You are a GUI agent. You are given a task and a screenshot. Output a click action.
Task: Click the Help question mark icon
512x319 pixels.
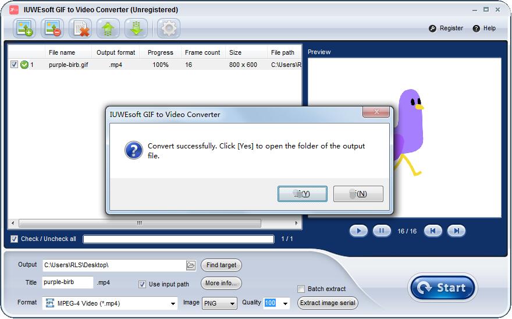477,29
